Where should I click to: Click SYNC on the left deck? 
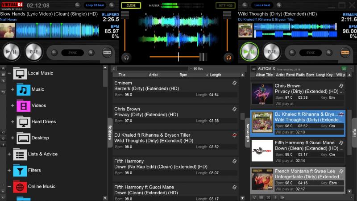tap(73, 53)
